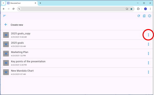Image resolution: width=154 pixels, height=95 pixels.
Task: Open the browser three-dot menu
Action: click(x=150, y=9)
